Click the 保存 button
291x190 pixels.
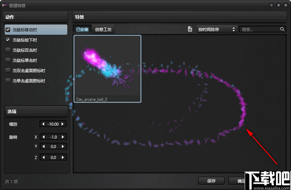coord(211,181)
